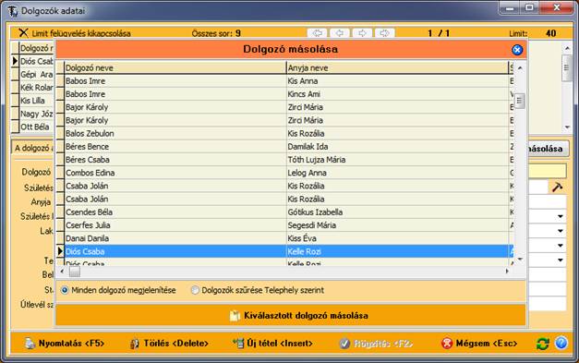Click the Mégsem <Esc> button
579x363 pixels.
(x=479, y=344)
